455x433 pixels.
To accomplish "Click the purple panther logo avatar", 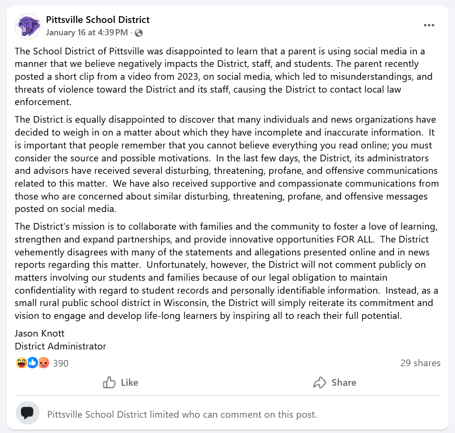I will point(27,27).
